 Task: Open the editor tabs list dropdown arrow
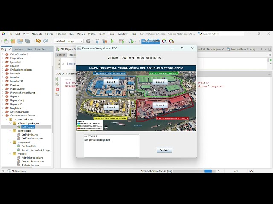(x=265, y=49)
